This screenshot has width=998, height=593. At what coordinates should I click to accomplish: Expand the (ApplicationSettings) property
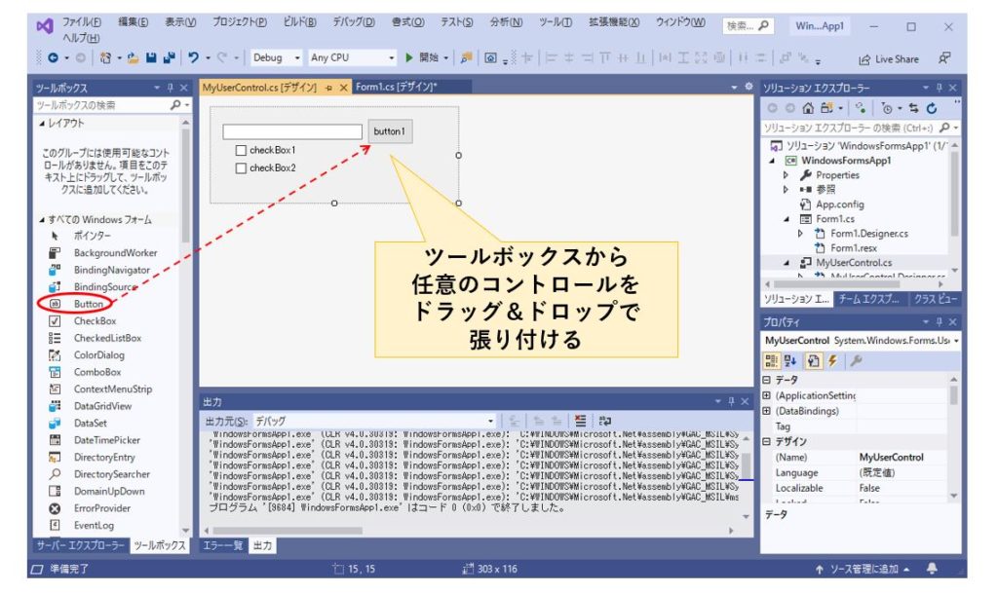pos(767,395)
